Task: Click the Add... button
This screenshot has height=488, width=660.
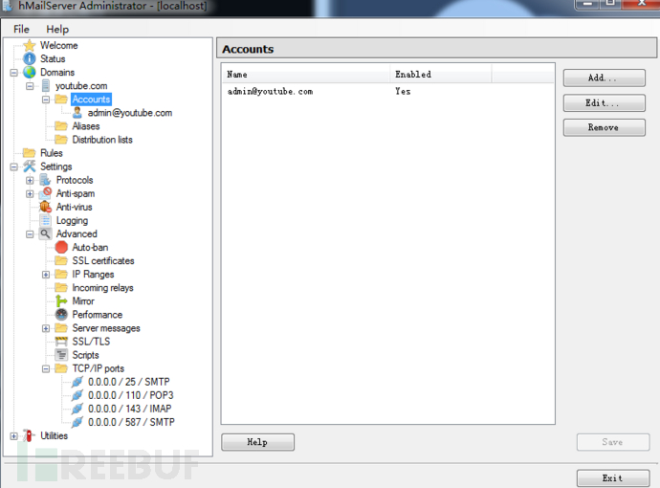Action: point(604,78)
